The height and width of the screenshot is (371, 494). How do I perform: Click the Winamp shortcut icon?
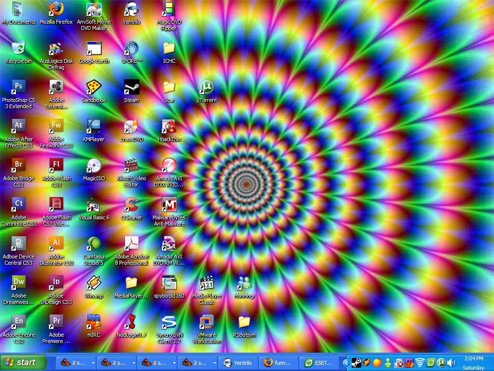(x=94, y=283)
